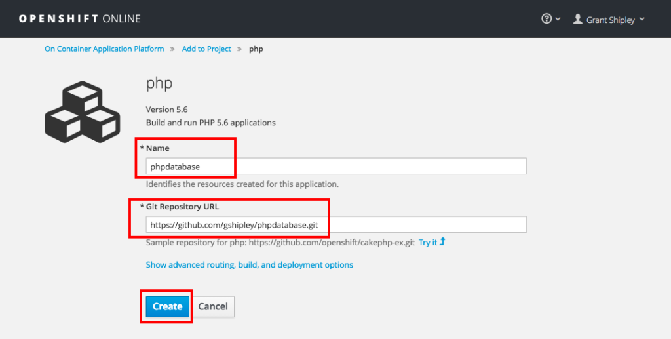This screenshot has height=339, width=671.
Task: Click the Name field label
Action: click(x=157, y=148)
